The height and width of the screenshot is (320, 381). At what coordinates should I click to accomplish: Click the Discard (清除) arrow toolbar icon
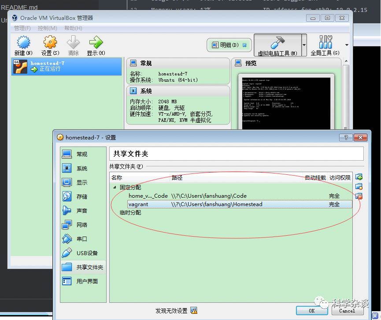pos(73,45)
